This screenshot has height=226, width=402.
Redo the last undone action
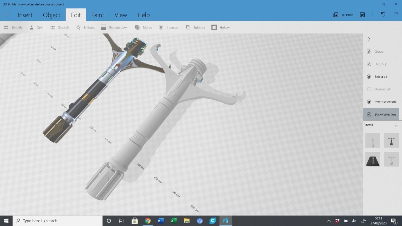point(396,15)
